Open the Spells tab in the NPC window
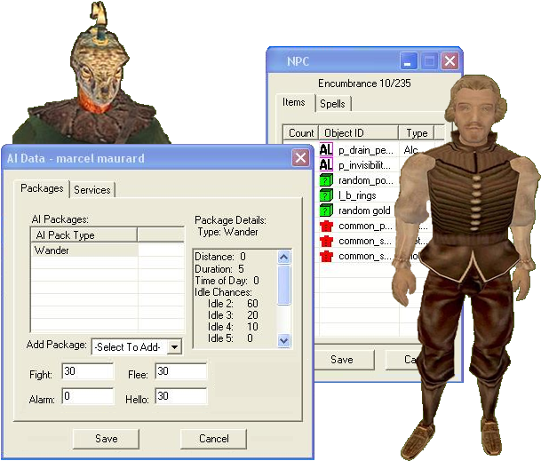 332,104
